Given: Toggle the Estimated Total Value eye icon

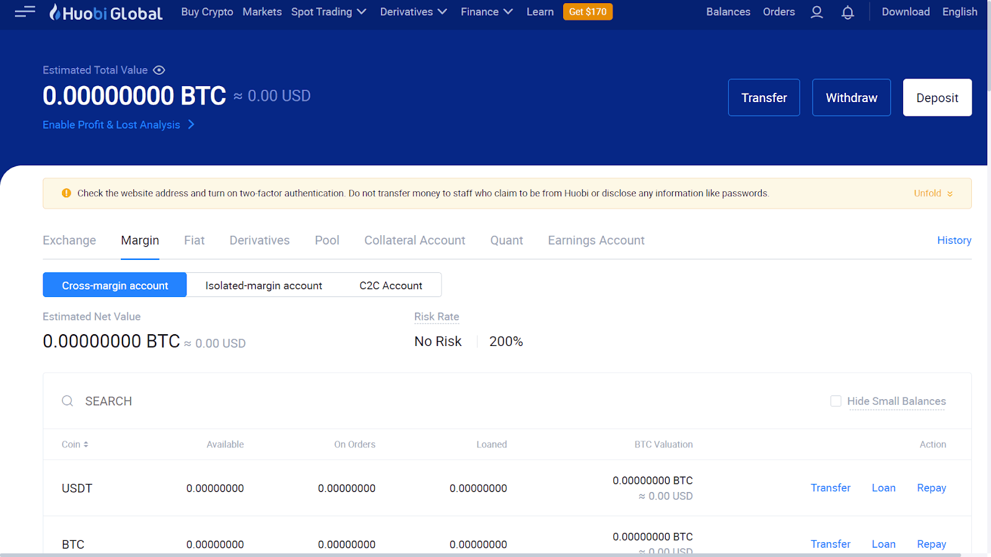Looking at the screenshot, I should point(159,70).
